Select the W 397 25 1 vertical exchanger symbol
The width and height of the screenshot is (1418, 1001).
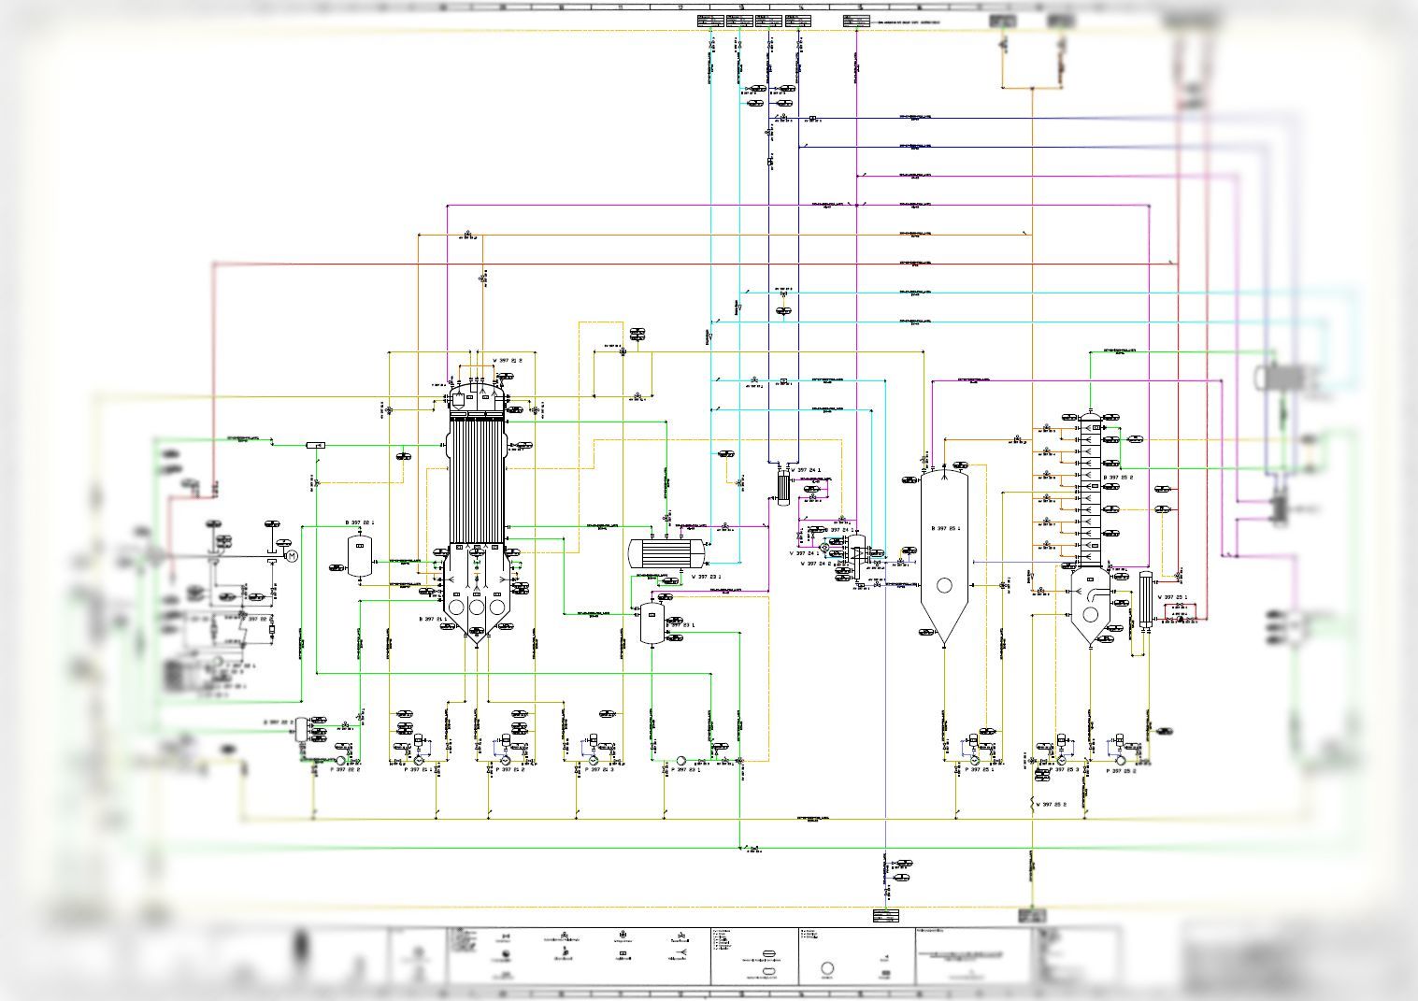(x=1147, y=598)
